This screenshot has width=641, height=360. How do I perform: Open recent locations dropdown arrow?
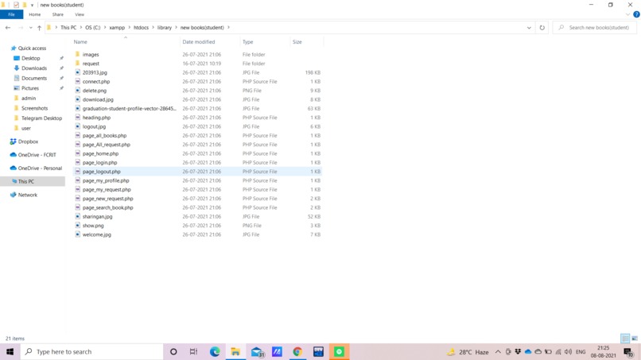(x=31, y=27)
